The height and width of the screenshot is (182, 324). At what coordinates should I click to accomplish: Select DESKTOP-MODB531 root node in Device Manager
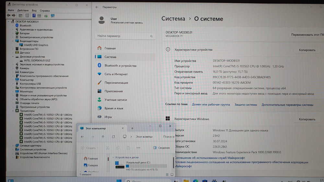27,22
